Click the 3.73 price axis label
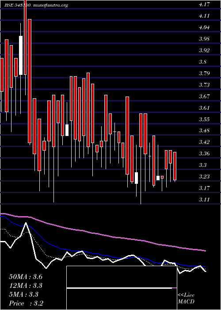Image resolution: width=221 pixels, height=310 pixels. (x=204, y=85)
